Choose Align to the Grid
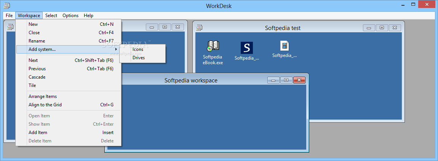438x161 pixels. pos(69,105)
